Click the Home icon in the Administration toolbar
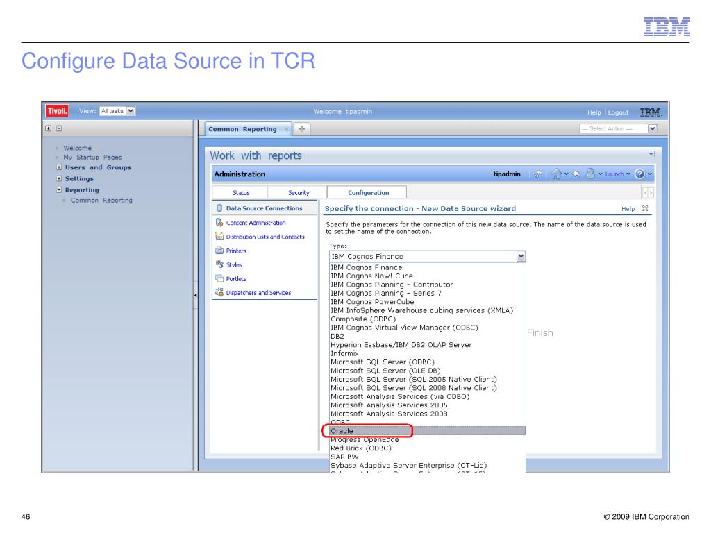The width and height of the screenshot is (711, 533). [556, 174]
